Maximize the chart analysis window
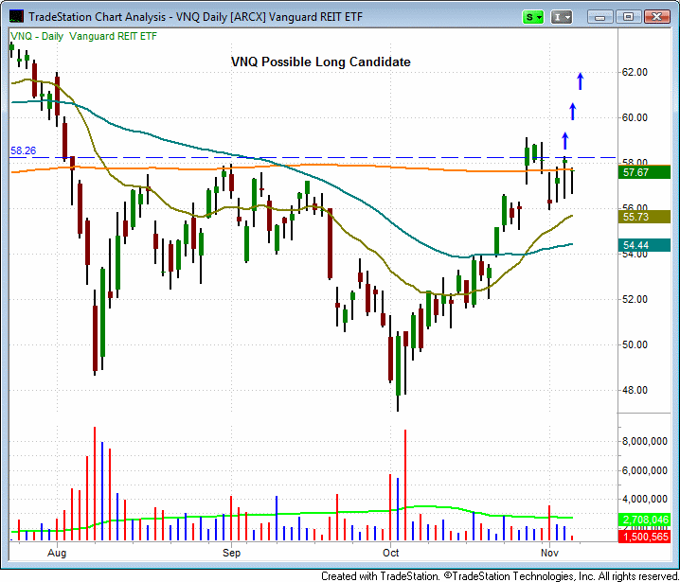 click(628, 17)
